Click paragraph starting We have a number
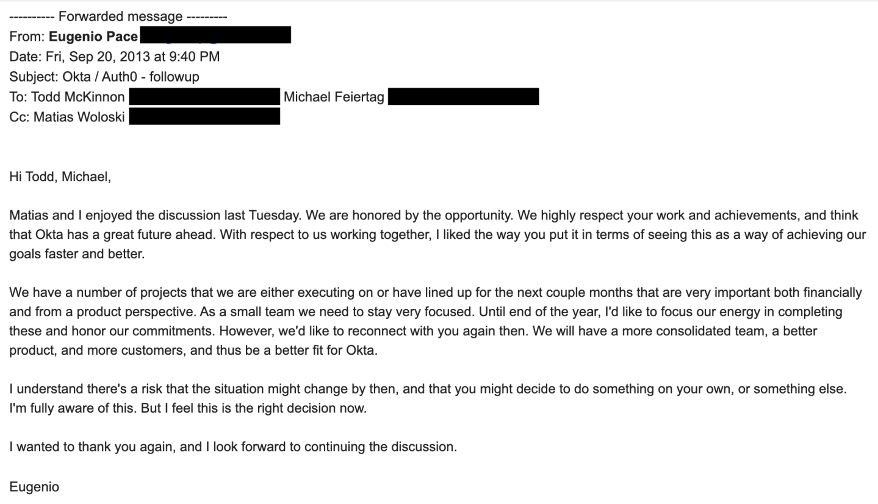Viewport: 878px width, 504px height. tap(427, 321)
